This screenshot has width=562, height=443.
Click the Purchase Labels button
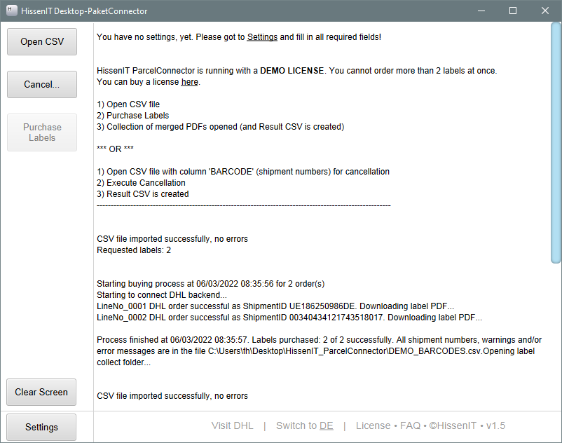pyautogui.click(x=42, y=132)
